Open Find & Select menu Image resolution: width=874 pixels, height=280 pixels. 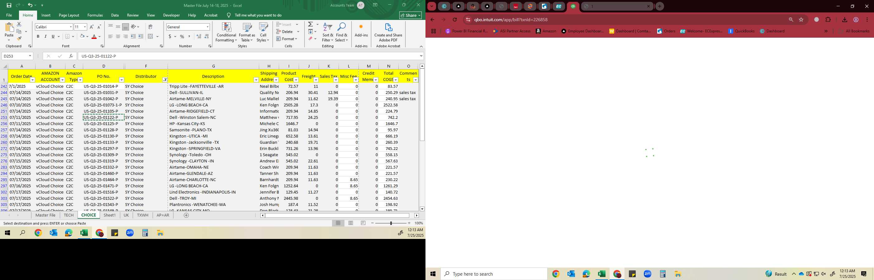point(342,33)
